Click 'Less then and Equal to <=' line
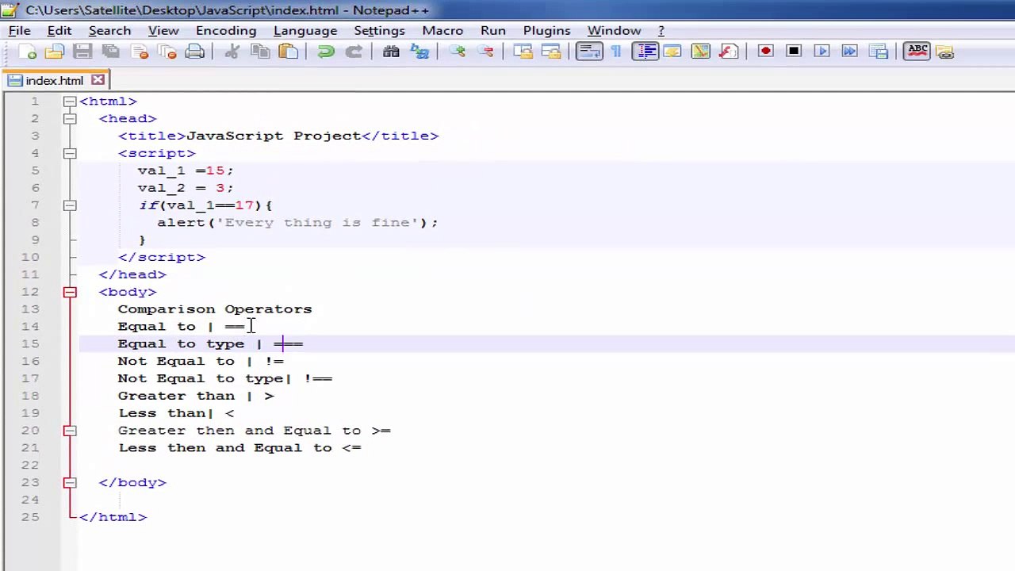Viewport: 1015px width, 571px height. tap(239, 448)
